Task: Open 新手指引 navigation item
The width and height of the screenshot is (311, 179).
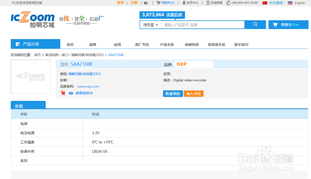Action: pos(241,45)
